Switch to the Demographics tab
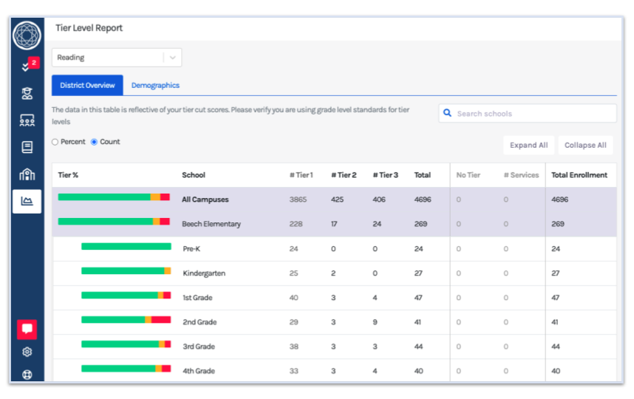 tap(155, 86)
